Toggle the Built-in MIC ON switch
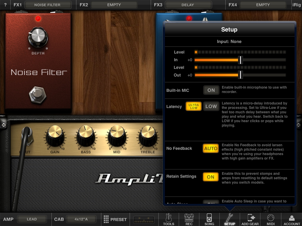The image size is (302, 226). click(211, 90)
